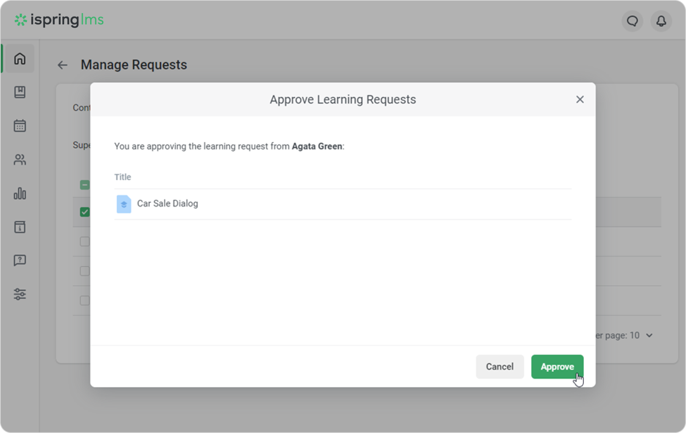The width and height of the screenshot is (686, 433).
Task: Uncheck the checked green request checkbox
Action: (85, 212)
